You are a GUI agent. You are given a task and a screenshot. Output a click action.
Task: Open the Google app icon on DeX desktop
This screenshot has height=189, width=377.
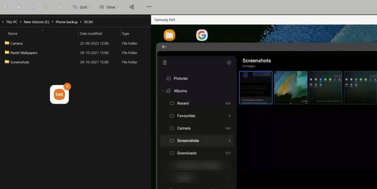click(202, 35)
